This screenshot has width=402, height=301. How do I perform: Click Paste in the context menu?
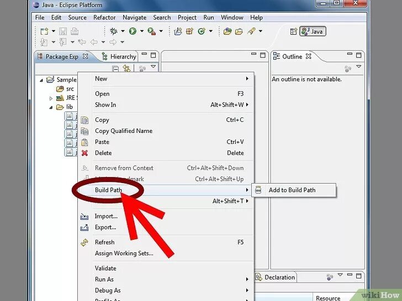click(166, 142)
